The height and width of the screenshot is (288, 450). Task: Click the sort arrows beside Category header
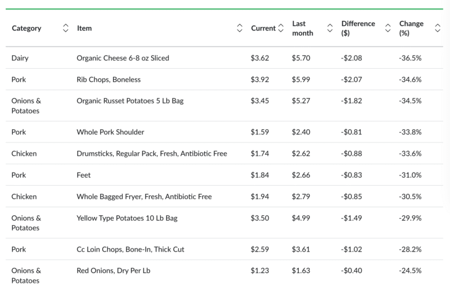[65, 28]
